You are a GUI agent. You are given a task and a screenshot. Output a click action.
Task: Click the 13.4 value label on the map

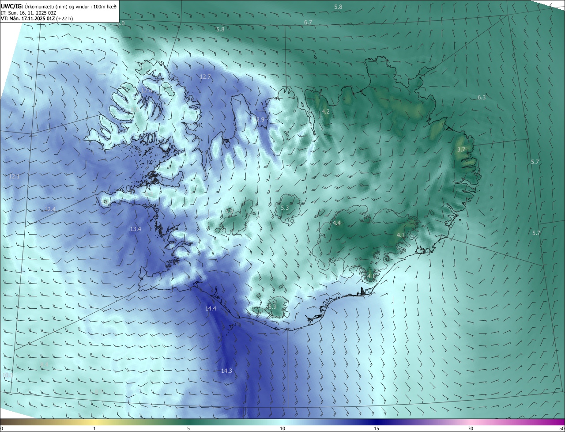(x=136, y=229)
